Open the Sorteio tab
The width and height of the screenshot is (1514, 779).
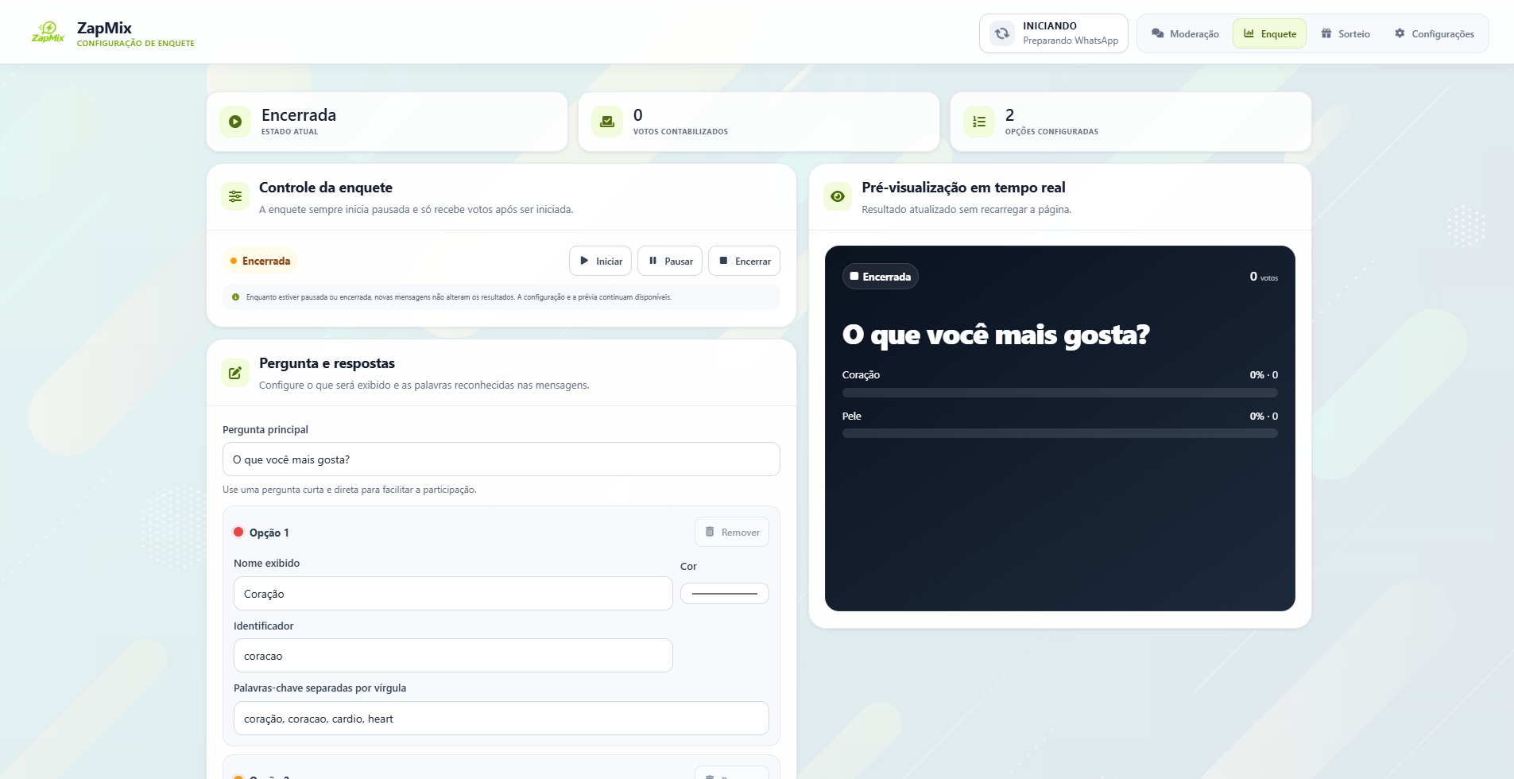1346,33
